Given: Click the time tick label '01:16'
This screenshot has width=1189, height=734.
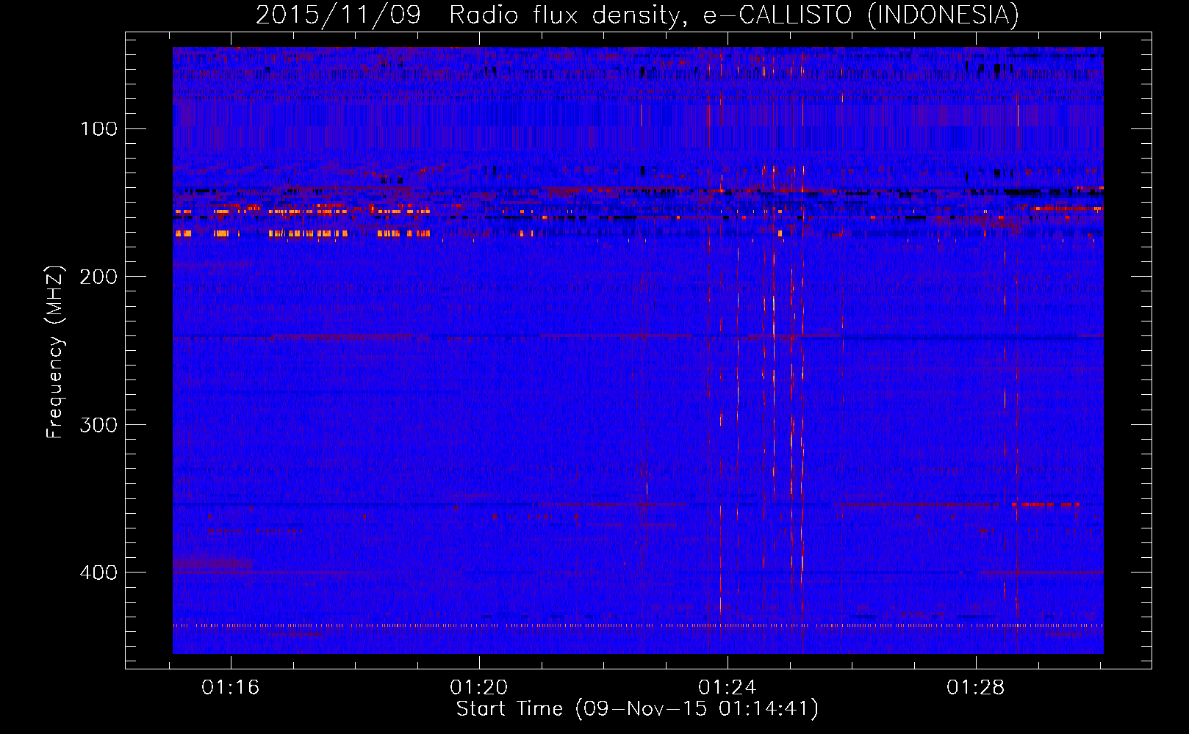Looking at the screenshot, I should pyautogui.click(x=231, y=688).
